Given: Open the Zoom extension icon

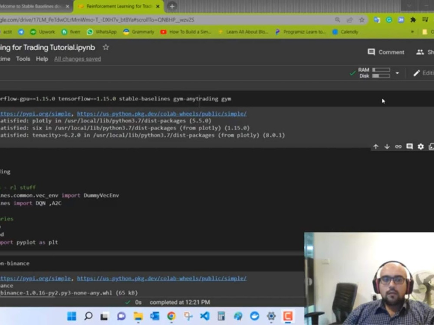Looking at the screenshot, I should [x=401, y=20].
